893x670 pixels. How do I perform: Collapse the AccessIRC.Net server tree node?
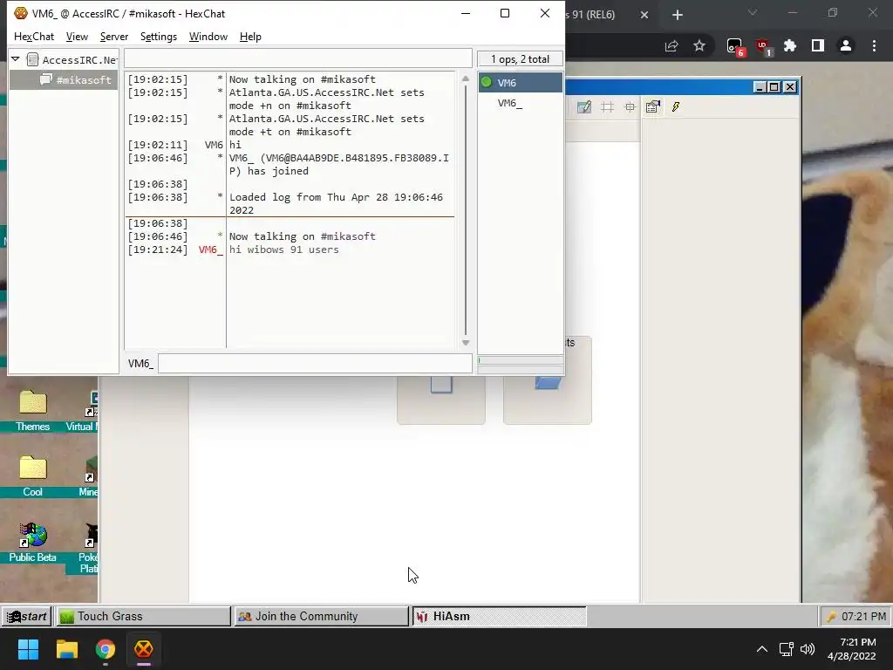click(x=16, y=59)
